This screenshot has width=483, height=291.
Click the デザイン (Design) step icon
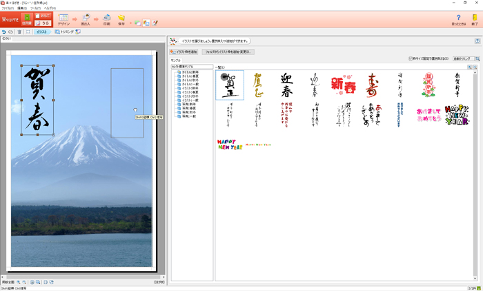click(x=63, y=19)
